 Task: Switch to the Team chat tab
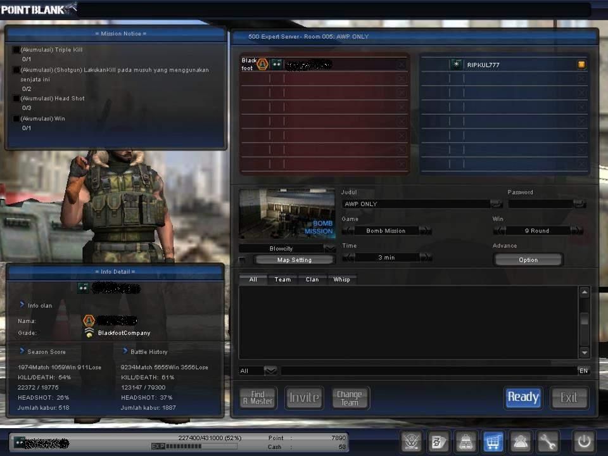pyautogui.click(x=282, y=279)
